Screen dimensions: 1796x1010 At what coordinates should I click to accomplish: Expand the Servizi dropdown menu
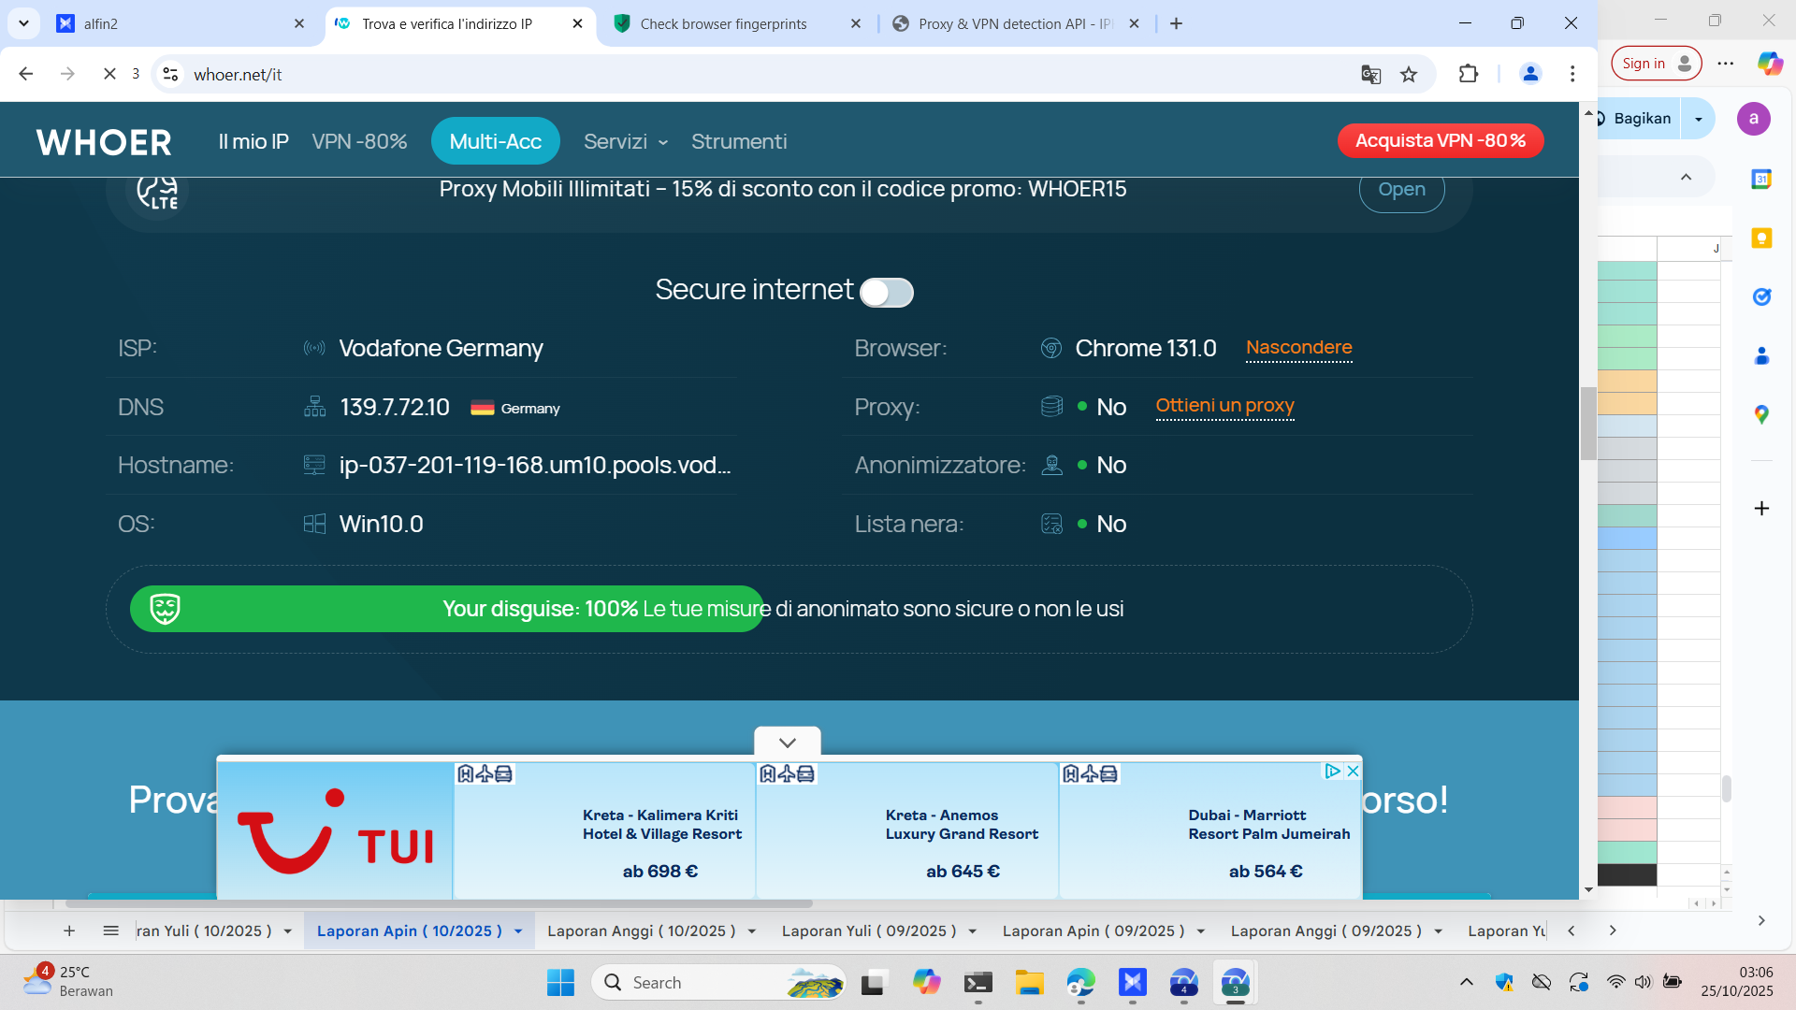tap(626, 142)
